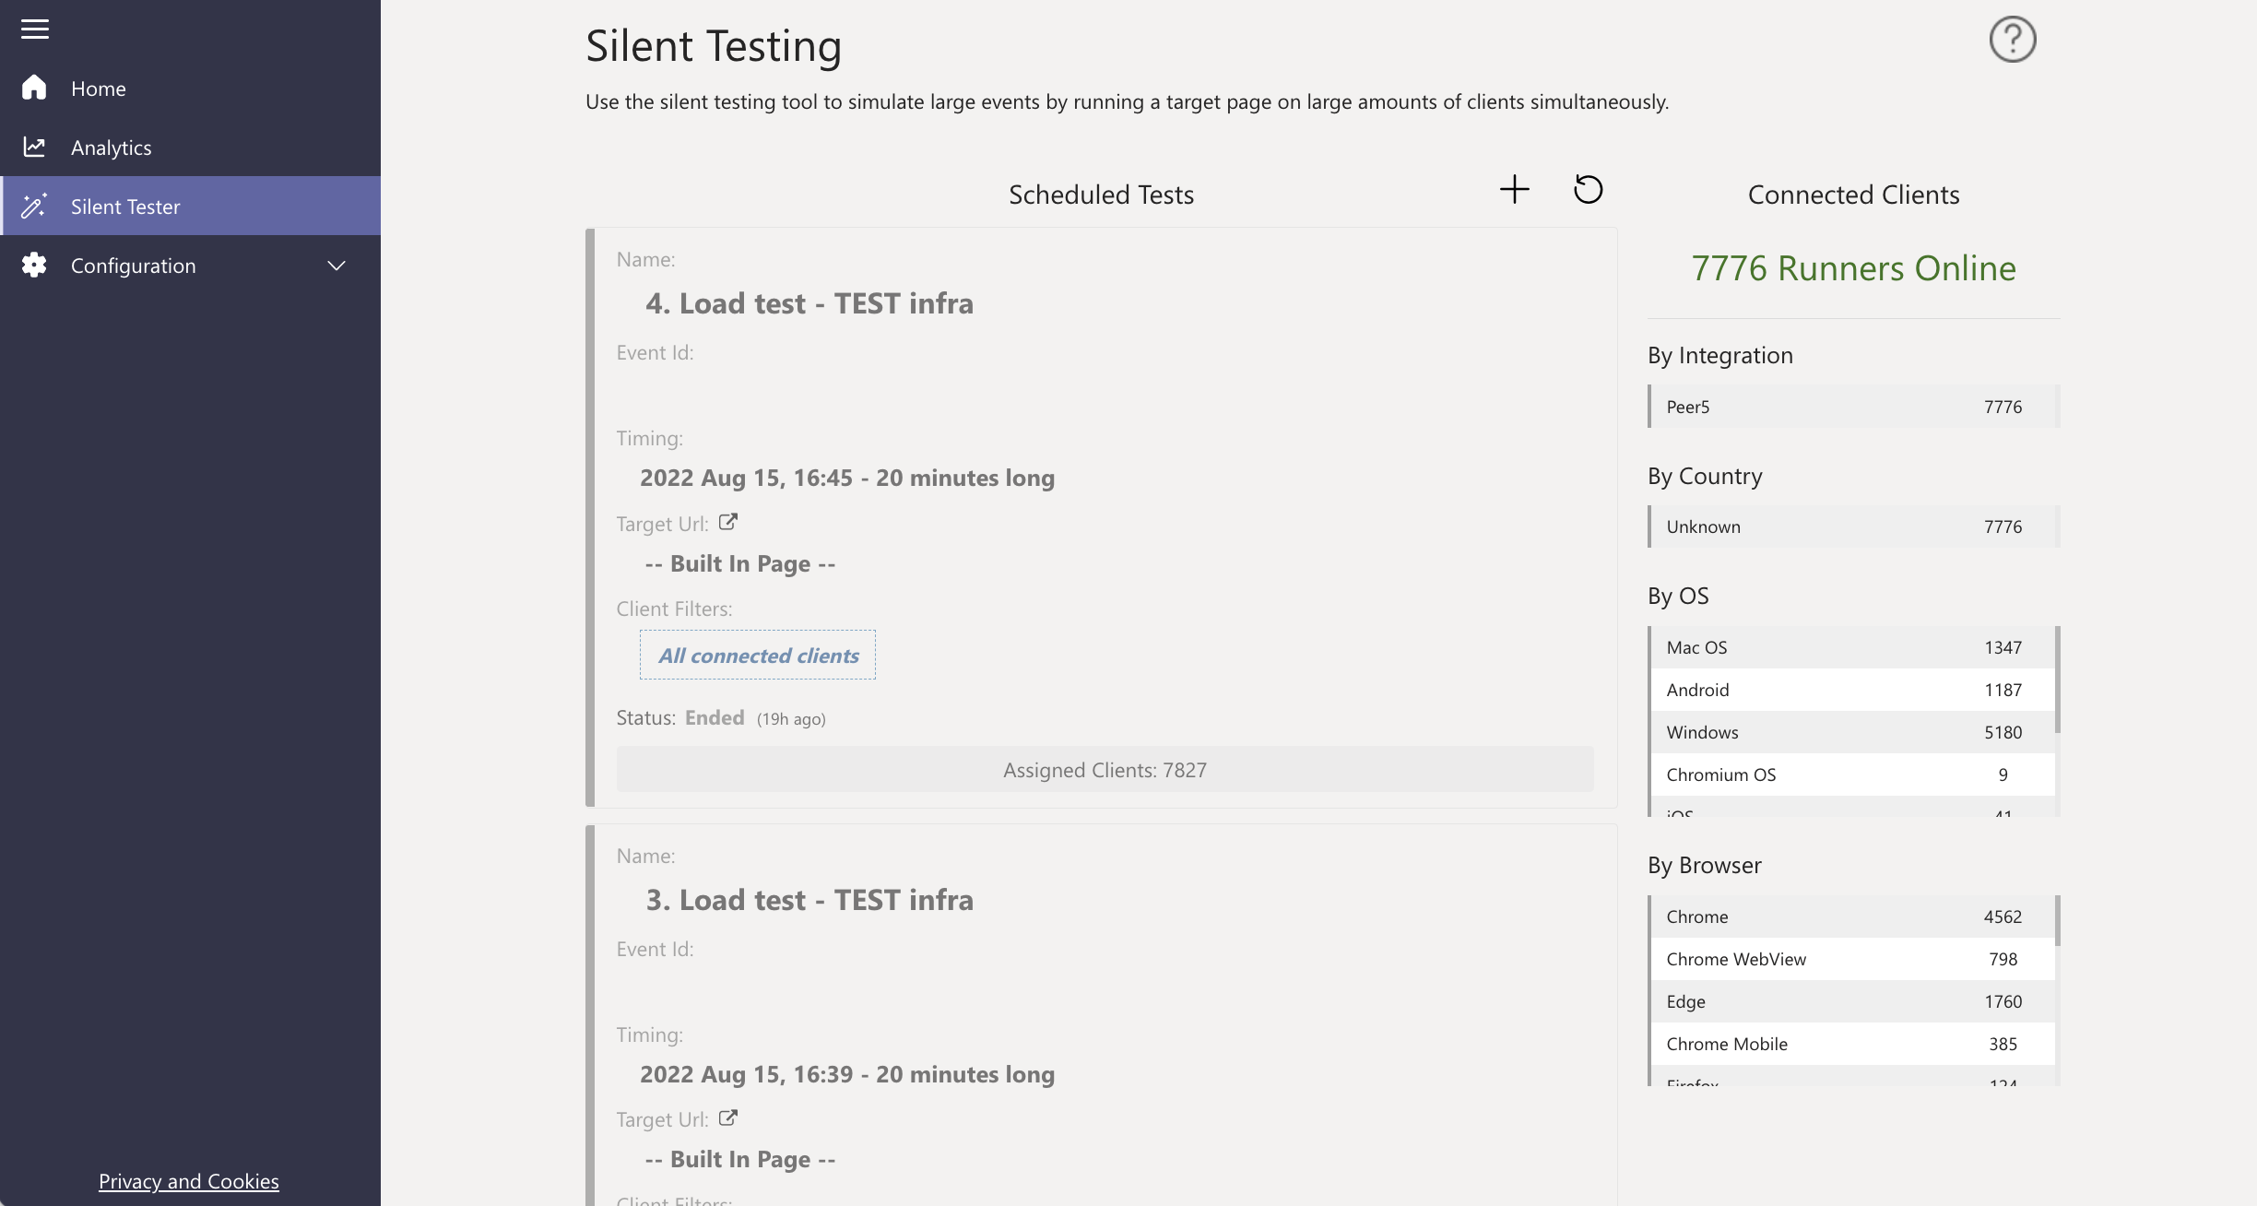Open the help question mark icon
The image size is (2257, 1206).
[x=2012, y=40]
